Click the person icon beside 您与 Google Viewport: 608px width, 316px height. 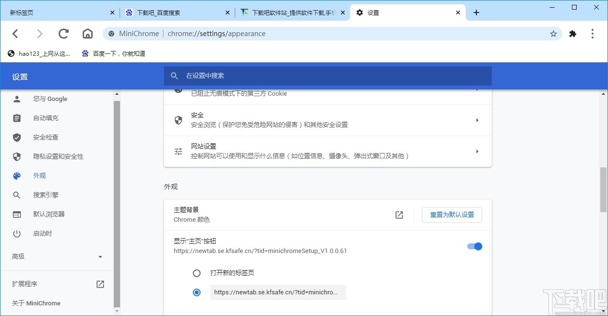pos(17,99)
